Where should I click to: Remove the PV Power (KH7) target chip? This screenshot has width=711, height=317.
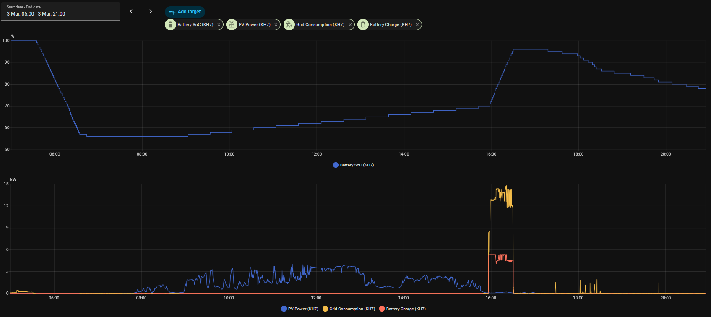pos(276,25)
